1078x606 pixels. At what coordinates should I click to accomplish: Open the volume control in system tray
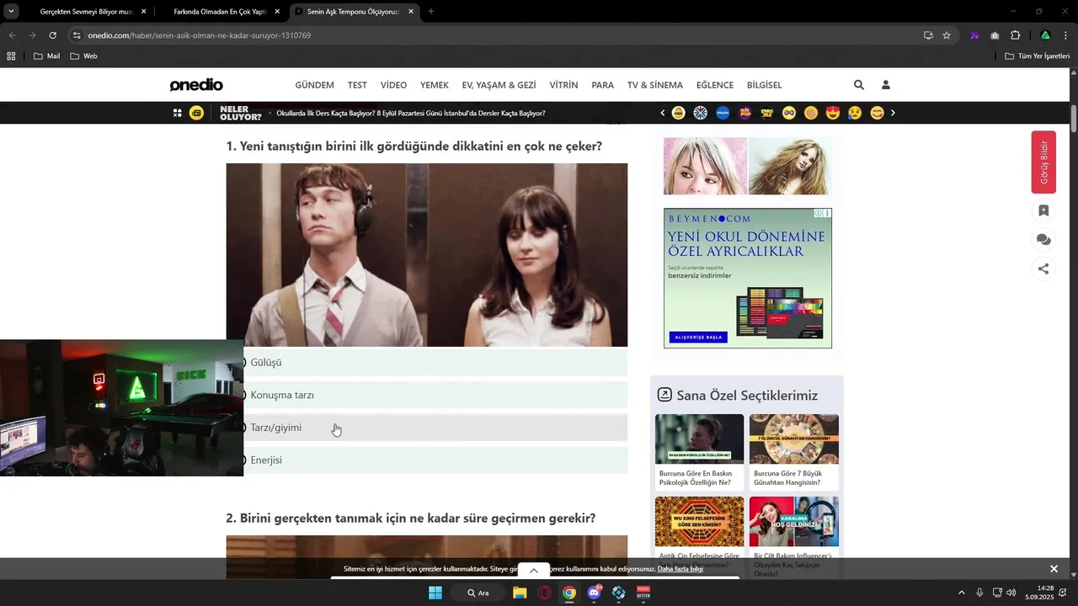click(x=1011, y=593)
